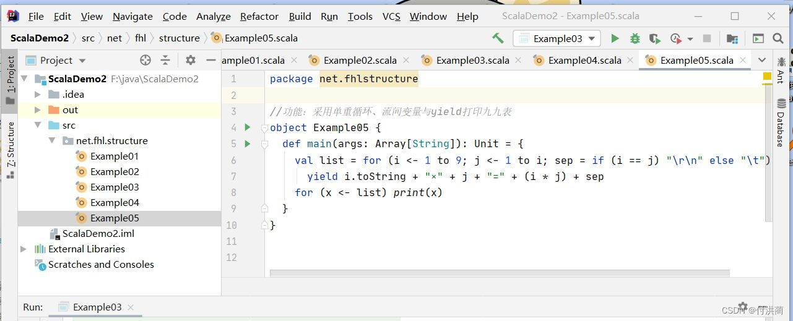This screenshot has height=321, width=793.
Task: Open the profiler run options dropdown arrow
Action: [690, 39]
